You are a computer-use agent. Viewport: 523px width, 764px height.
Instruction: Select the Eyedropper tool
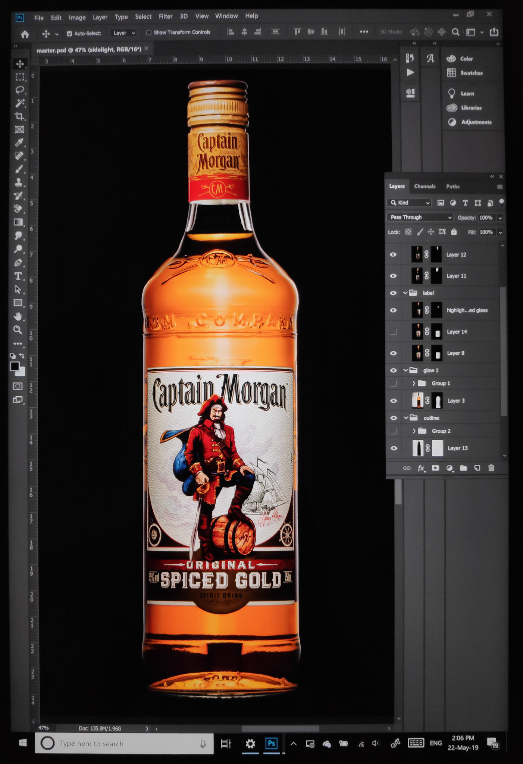point(19,143)
